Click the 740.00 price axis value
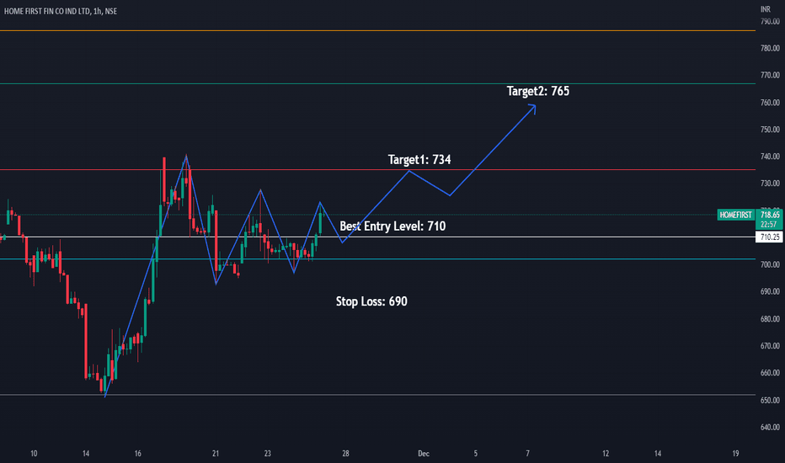 770,157
